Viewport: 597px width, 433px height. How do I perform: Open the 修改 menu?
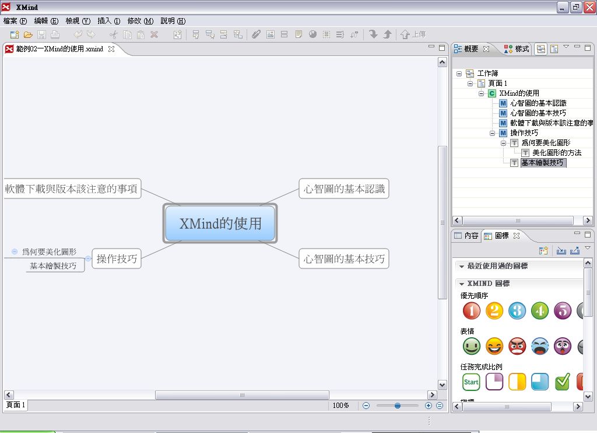(141, 21)
